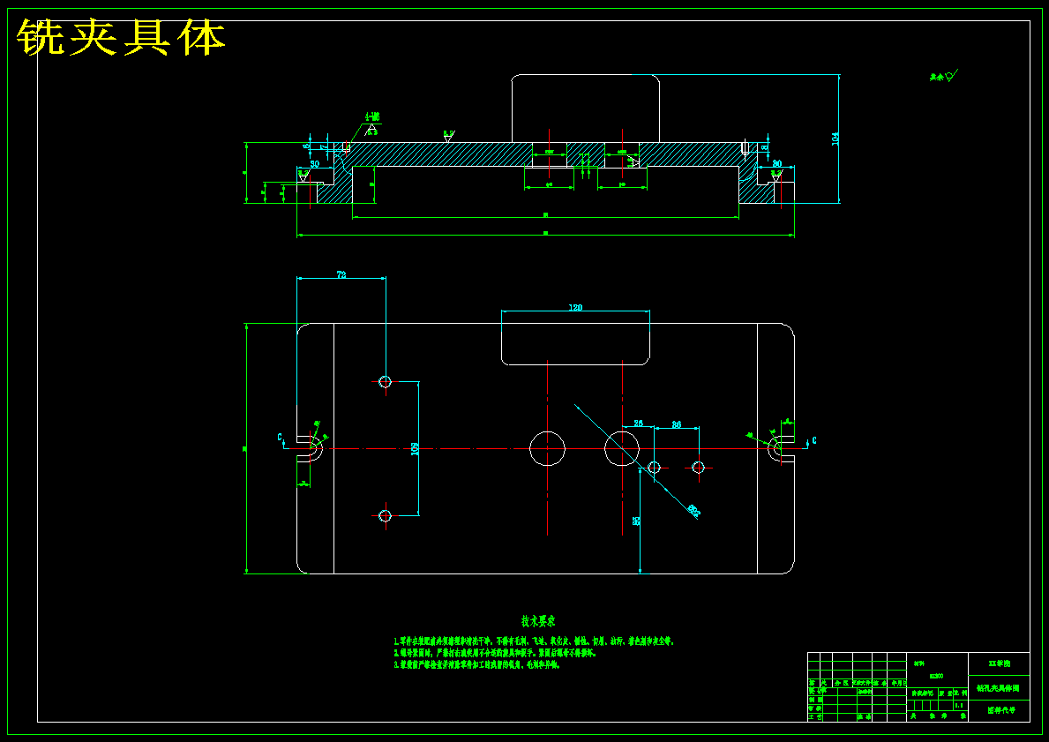
Task: Select the 104 height dimension
Action: [x=835, y=139]
